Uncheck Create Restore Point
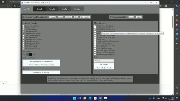Viewport: 180px width, 101px height. (x=23, y=26)
